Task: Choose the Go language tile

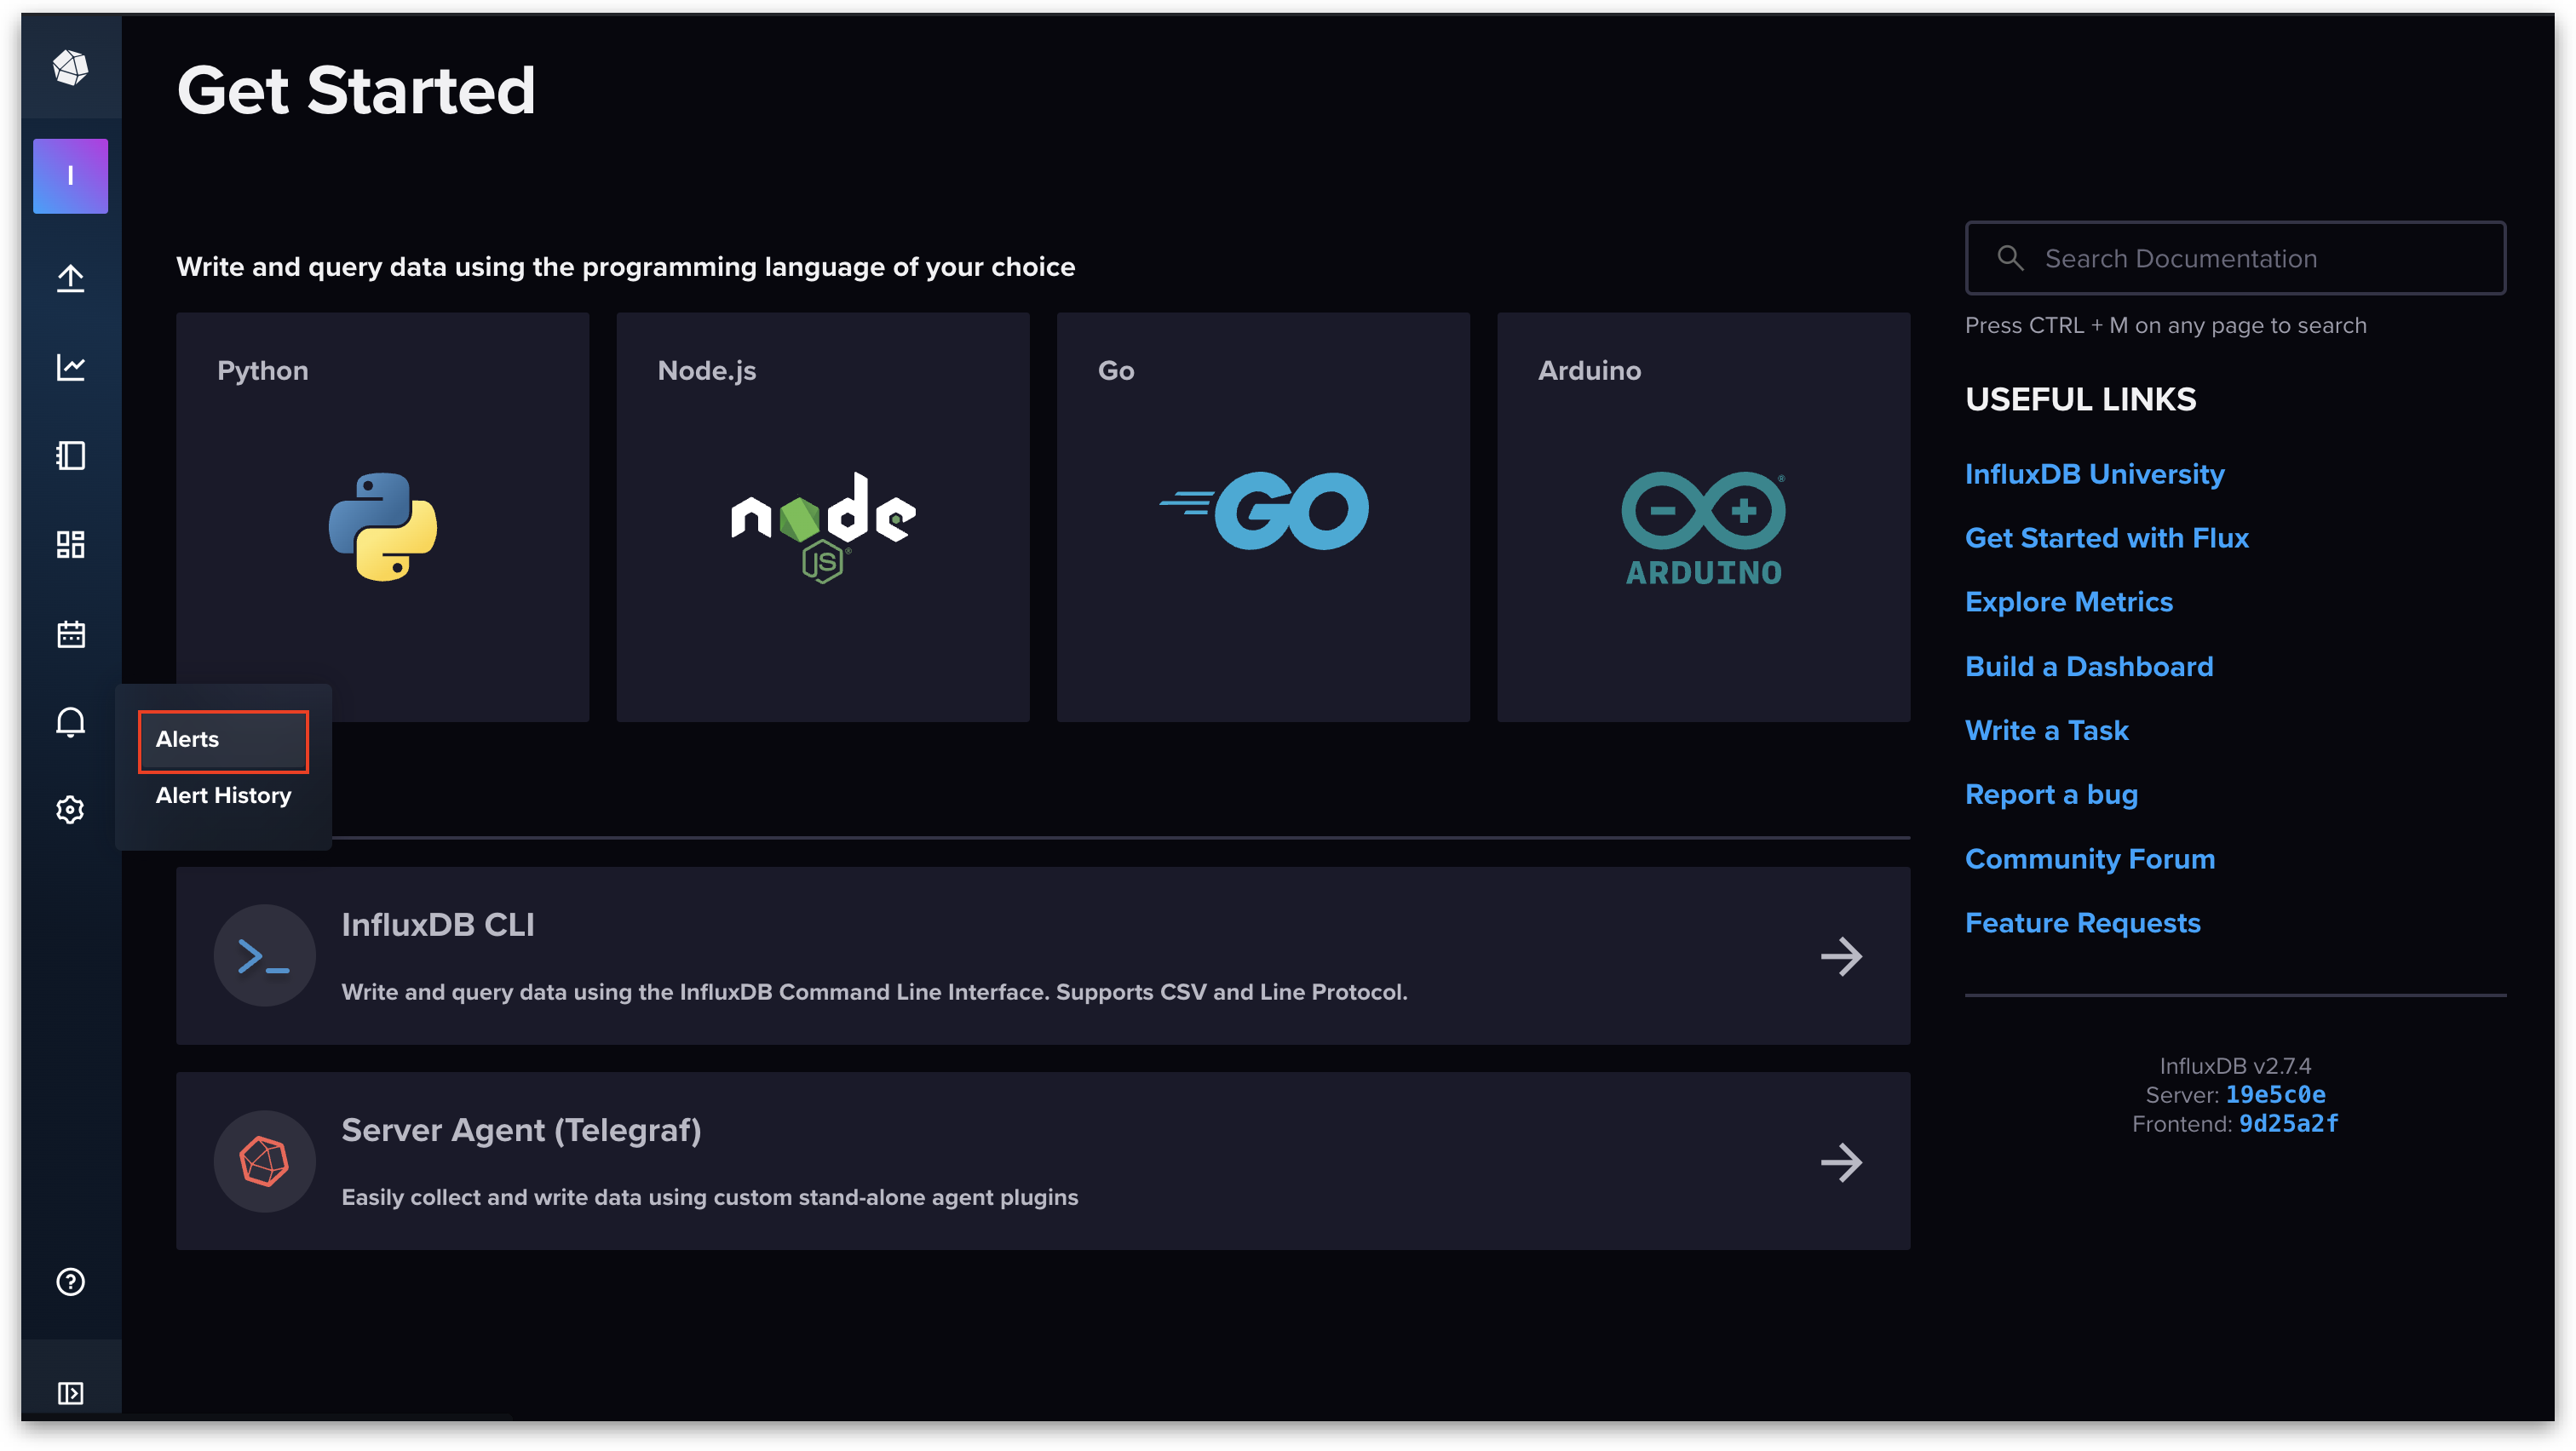Action: pyautogui.click(x=1263, y=517)
